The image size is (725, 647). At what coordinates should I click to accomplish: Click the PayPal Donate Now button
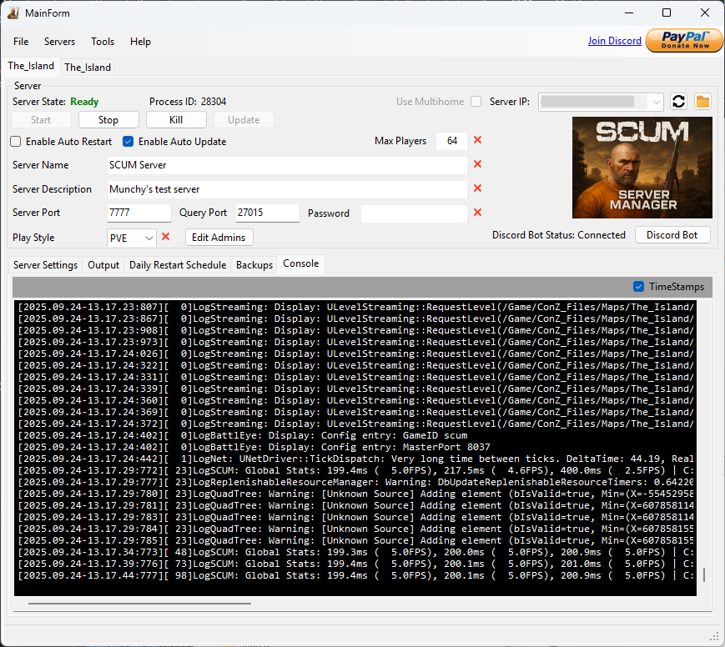pyautogui.click(x=684, y=41)
